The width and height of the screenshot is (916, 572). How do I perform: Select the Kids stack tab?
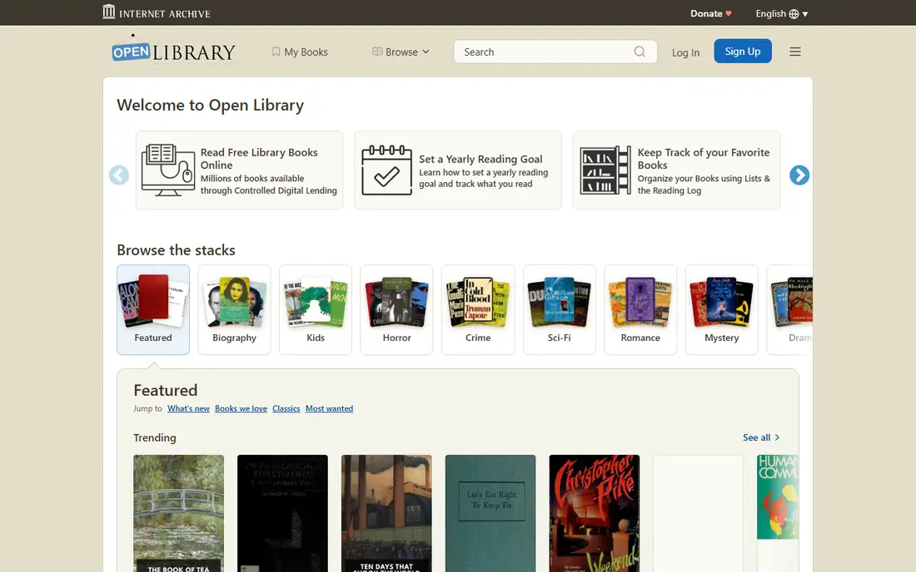coord(316,309)
